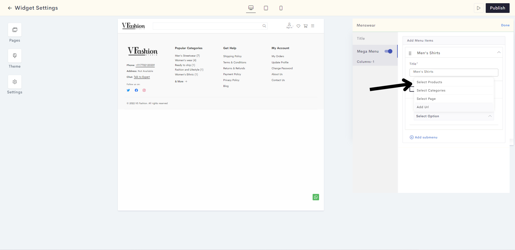Open Women's wear category link
515x250 pixels.
[x=186, y=60]
